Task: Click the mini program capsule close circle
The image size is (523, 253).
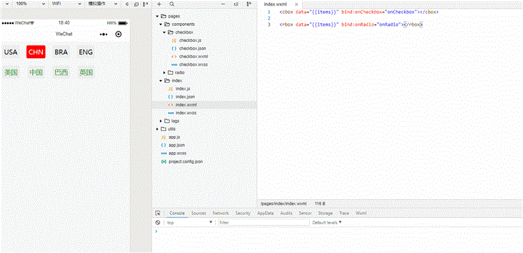Action: click(118, 34)
